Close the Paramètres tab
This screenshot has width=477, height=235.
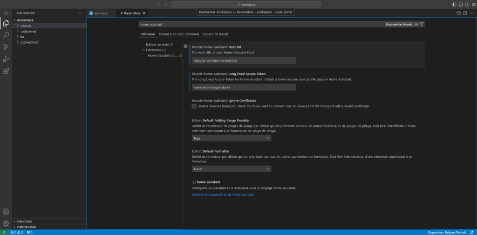point(144,13)
